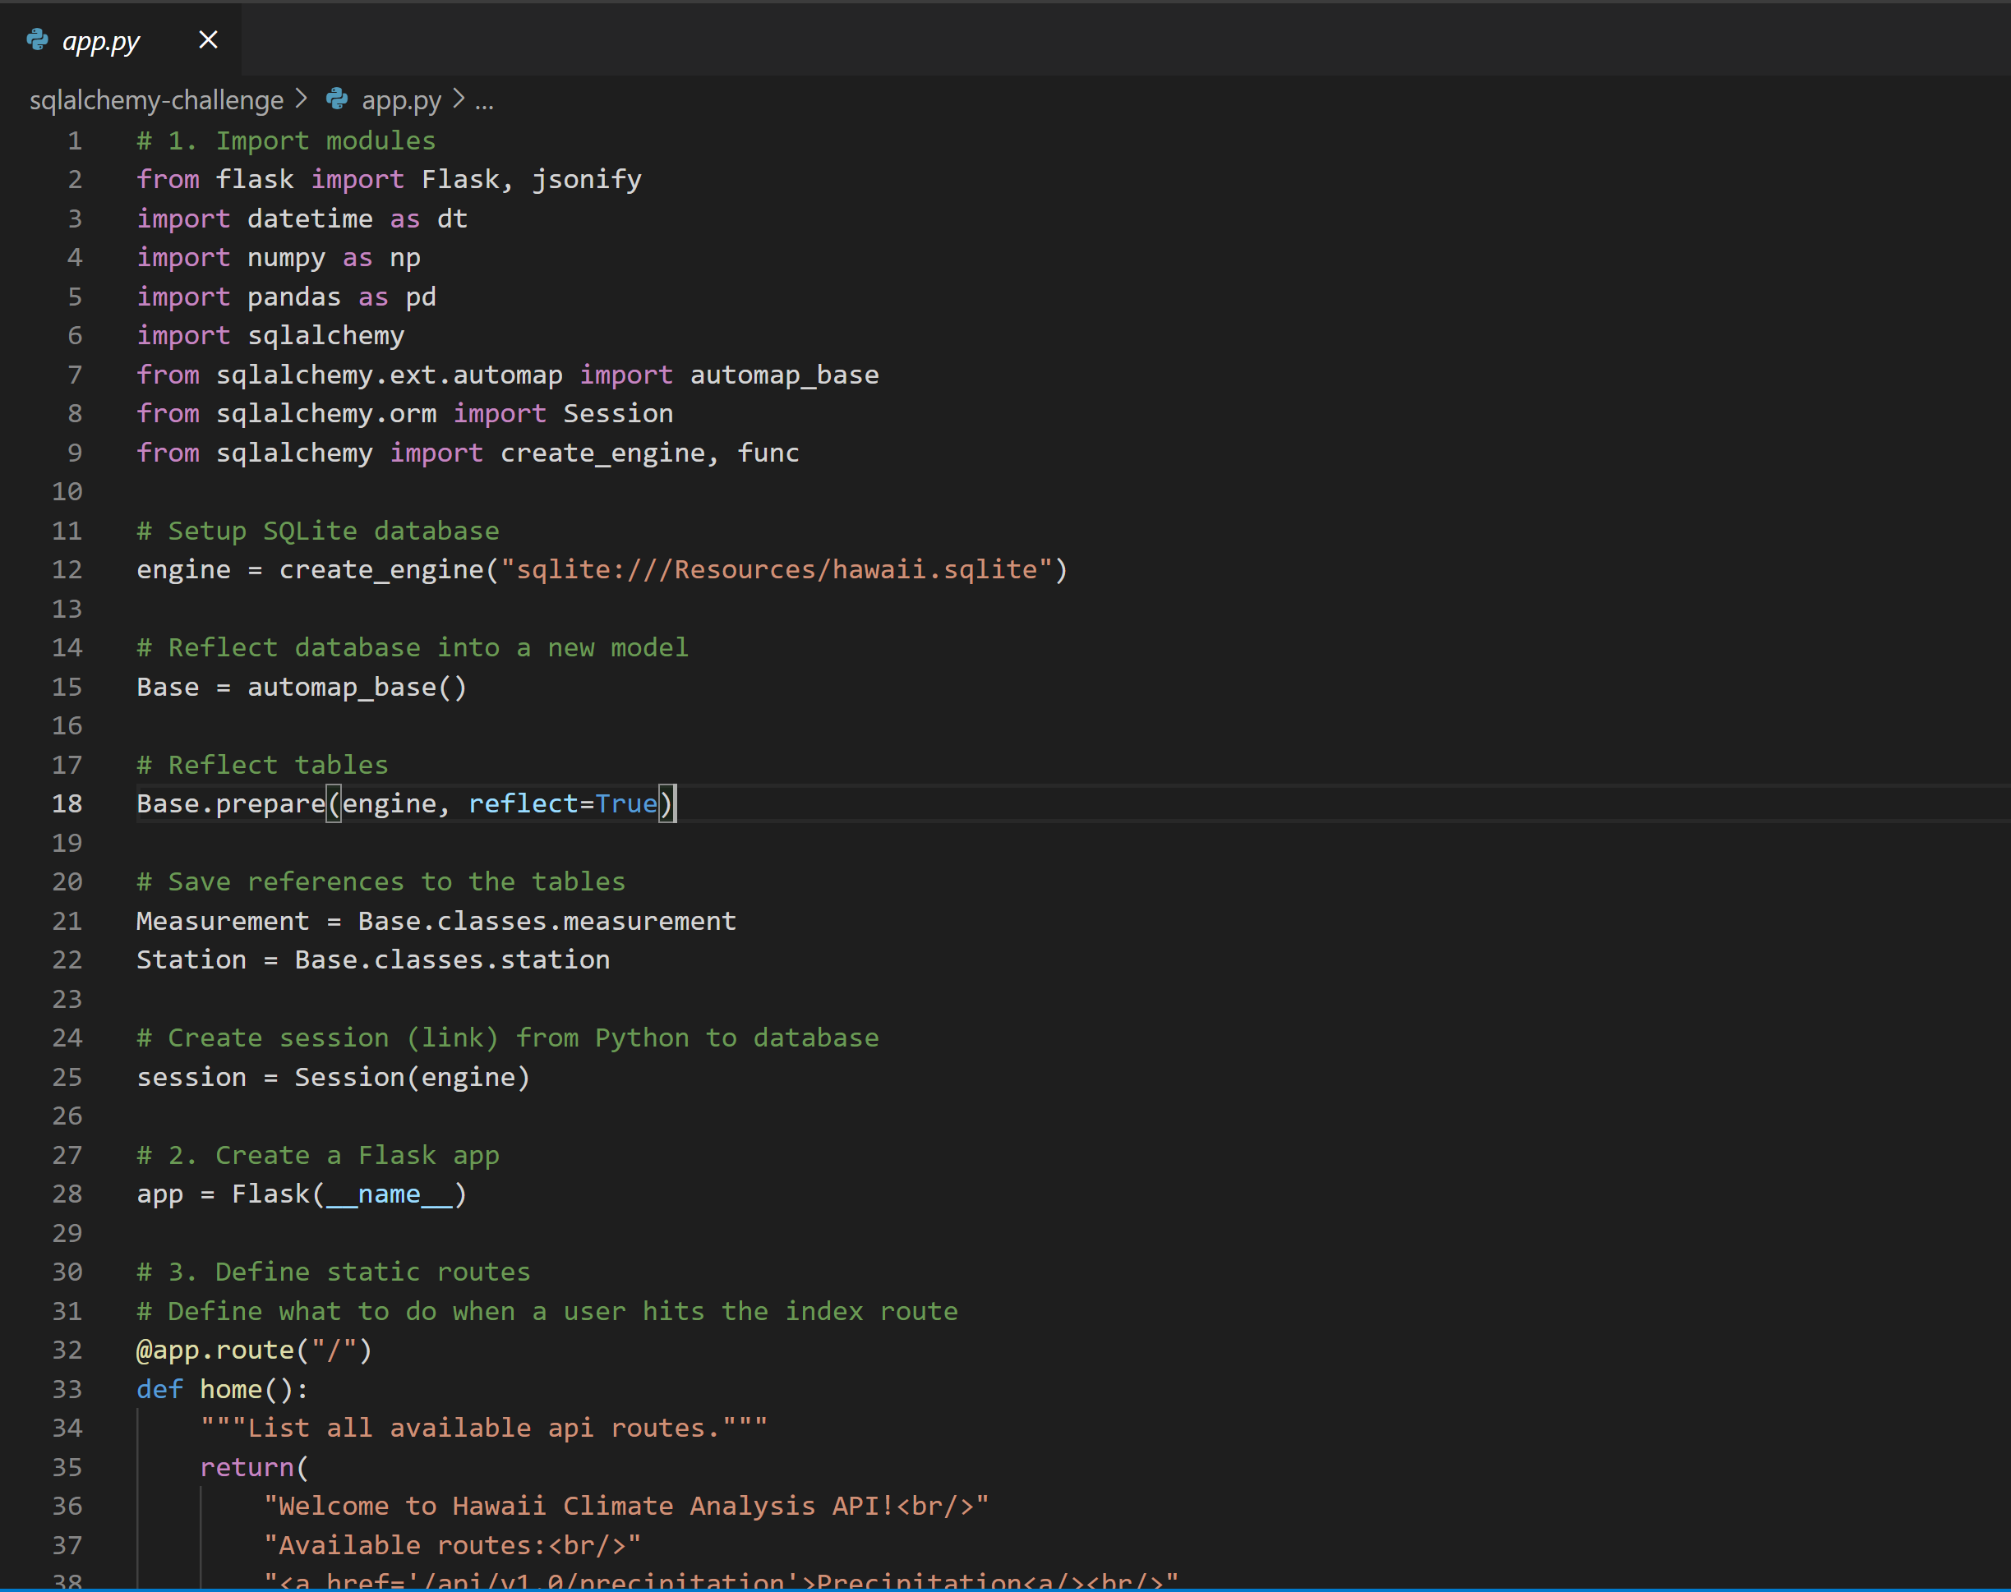This screenshot has height=1592, width=2011.
Task: Click the Python icon on the app.py tab
Action: pos(37,40)
